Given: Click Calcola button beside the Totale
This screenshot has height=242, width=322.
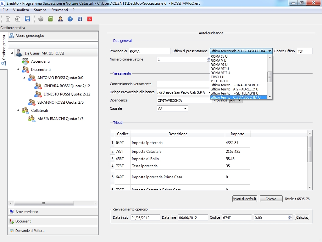Looking at the screenshot, I should pyautogui.click(x=271, y=199).
